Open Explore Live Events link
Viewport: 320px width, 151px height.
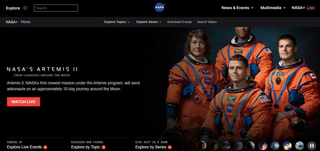point(24,147)
